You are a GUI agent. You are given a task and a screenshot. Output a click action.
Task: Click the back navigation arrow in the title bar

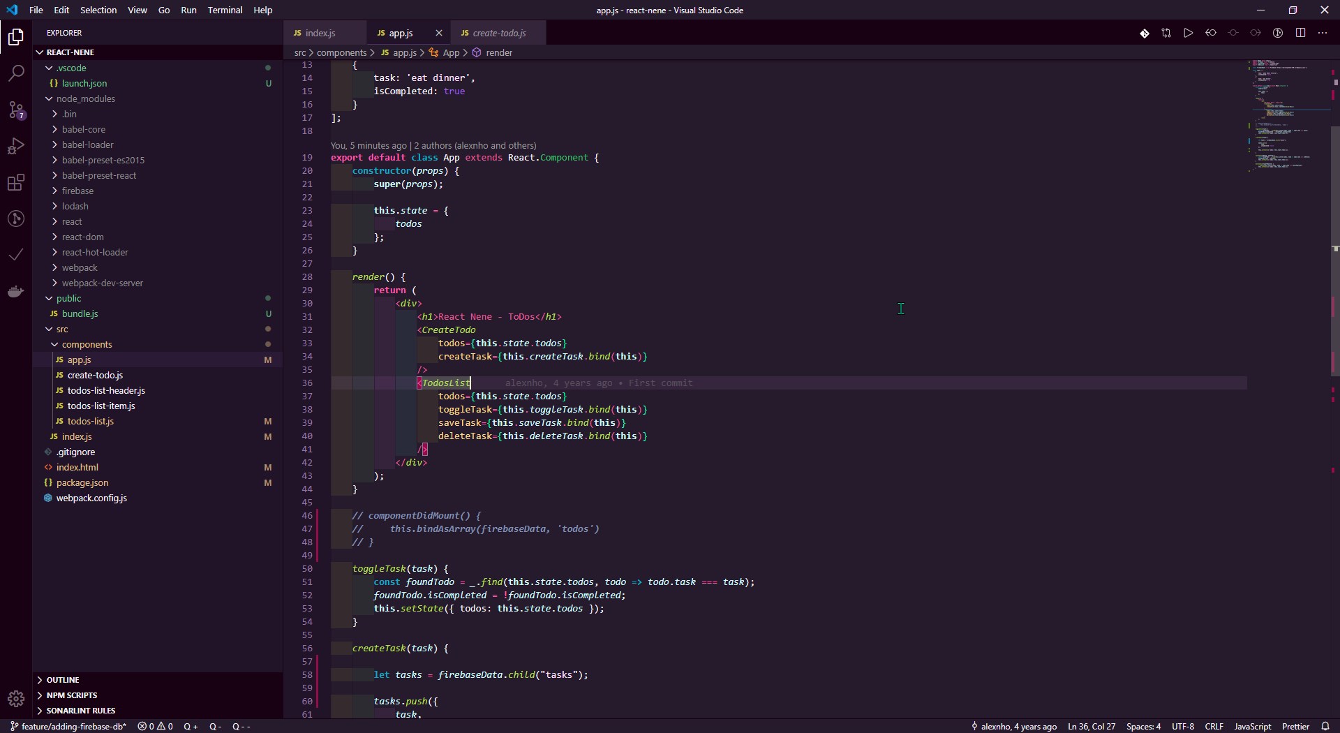tap(1212, 33)
